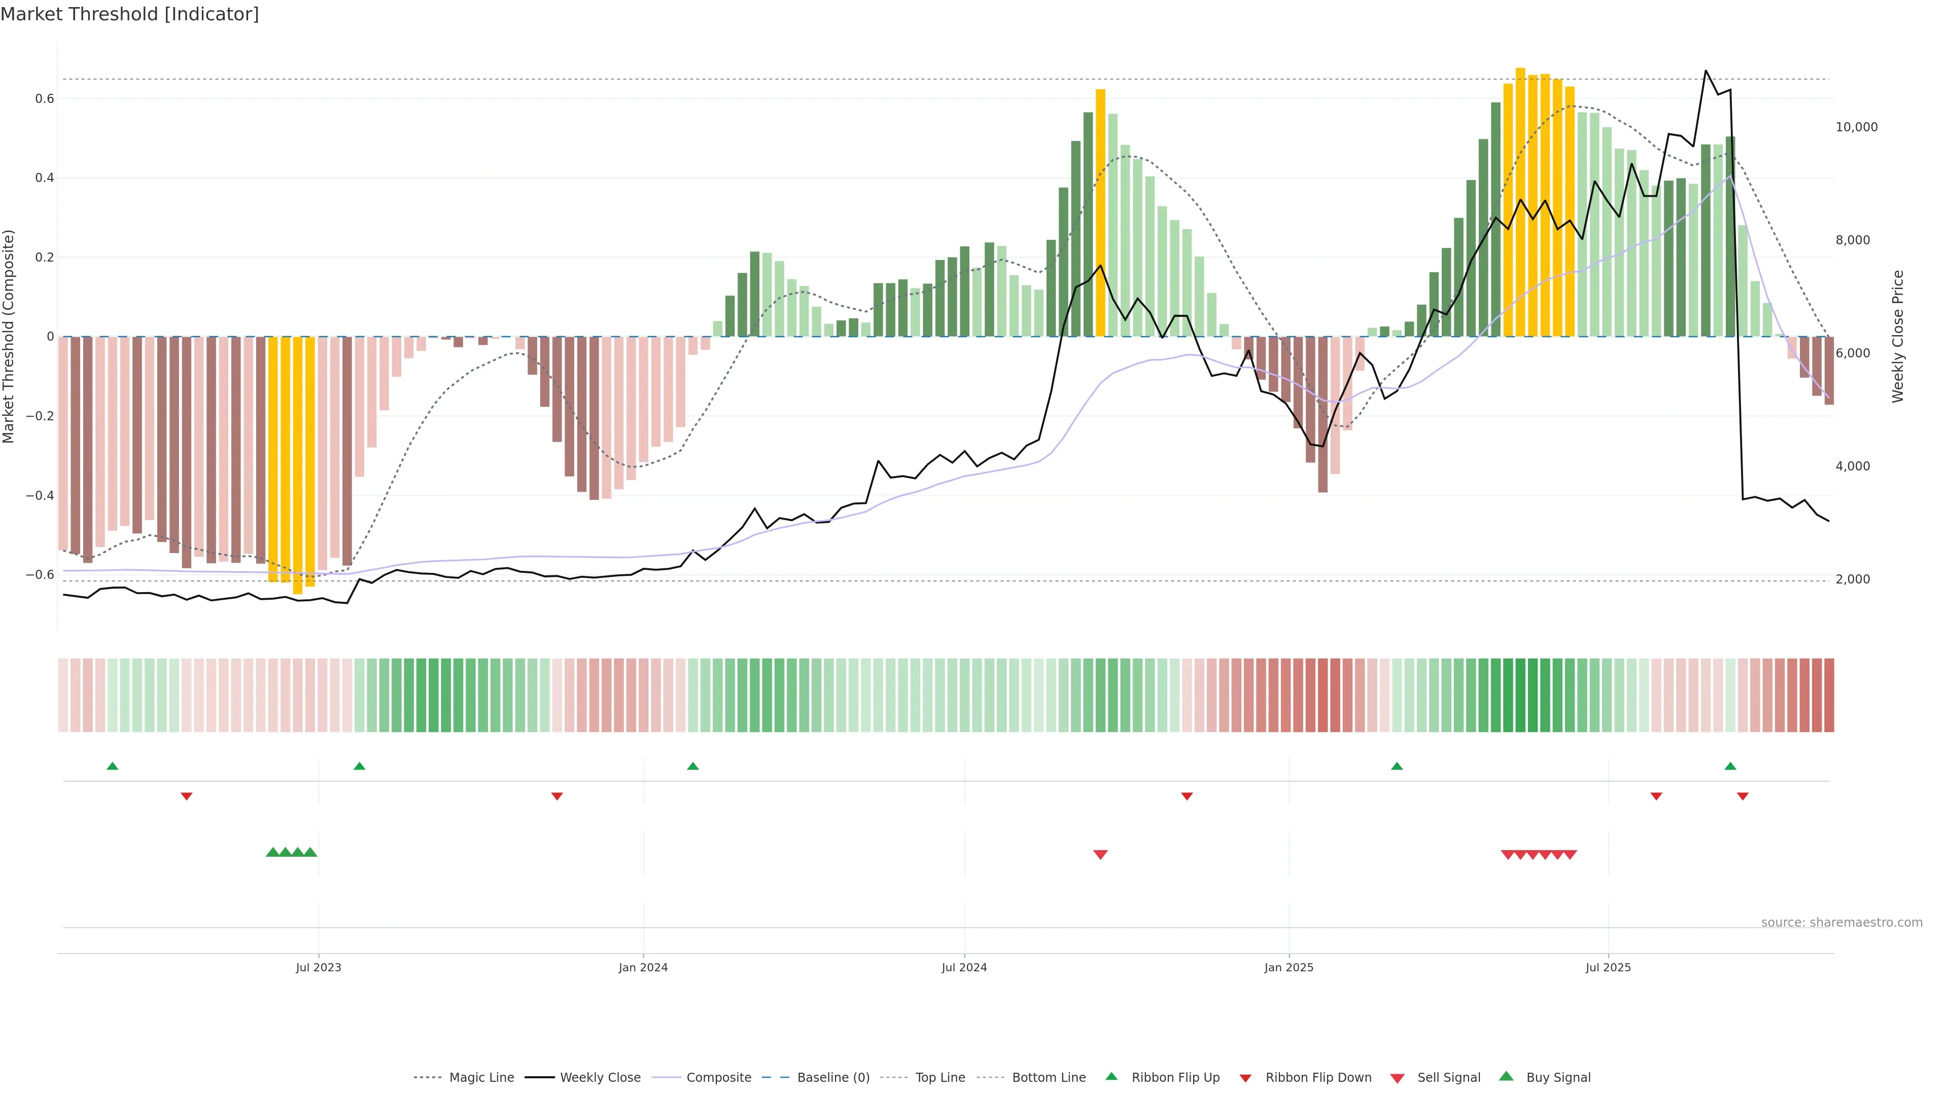Viewport: 1948px width, 1095px height.
Task: Click the leftmost buy signal triangle
Action: coord(273,852)
